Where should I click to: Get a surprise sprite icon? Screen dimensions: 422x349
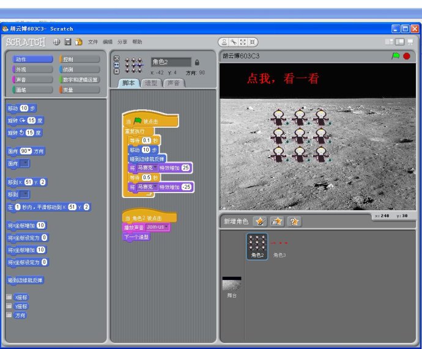pyautogui.click(x=294, y=221)
